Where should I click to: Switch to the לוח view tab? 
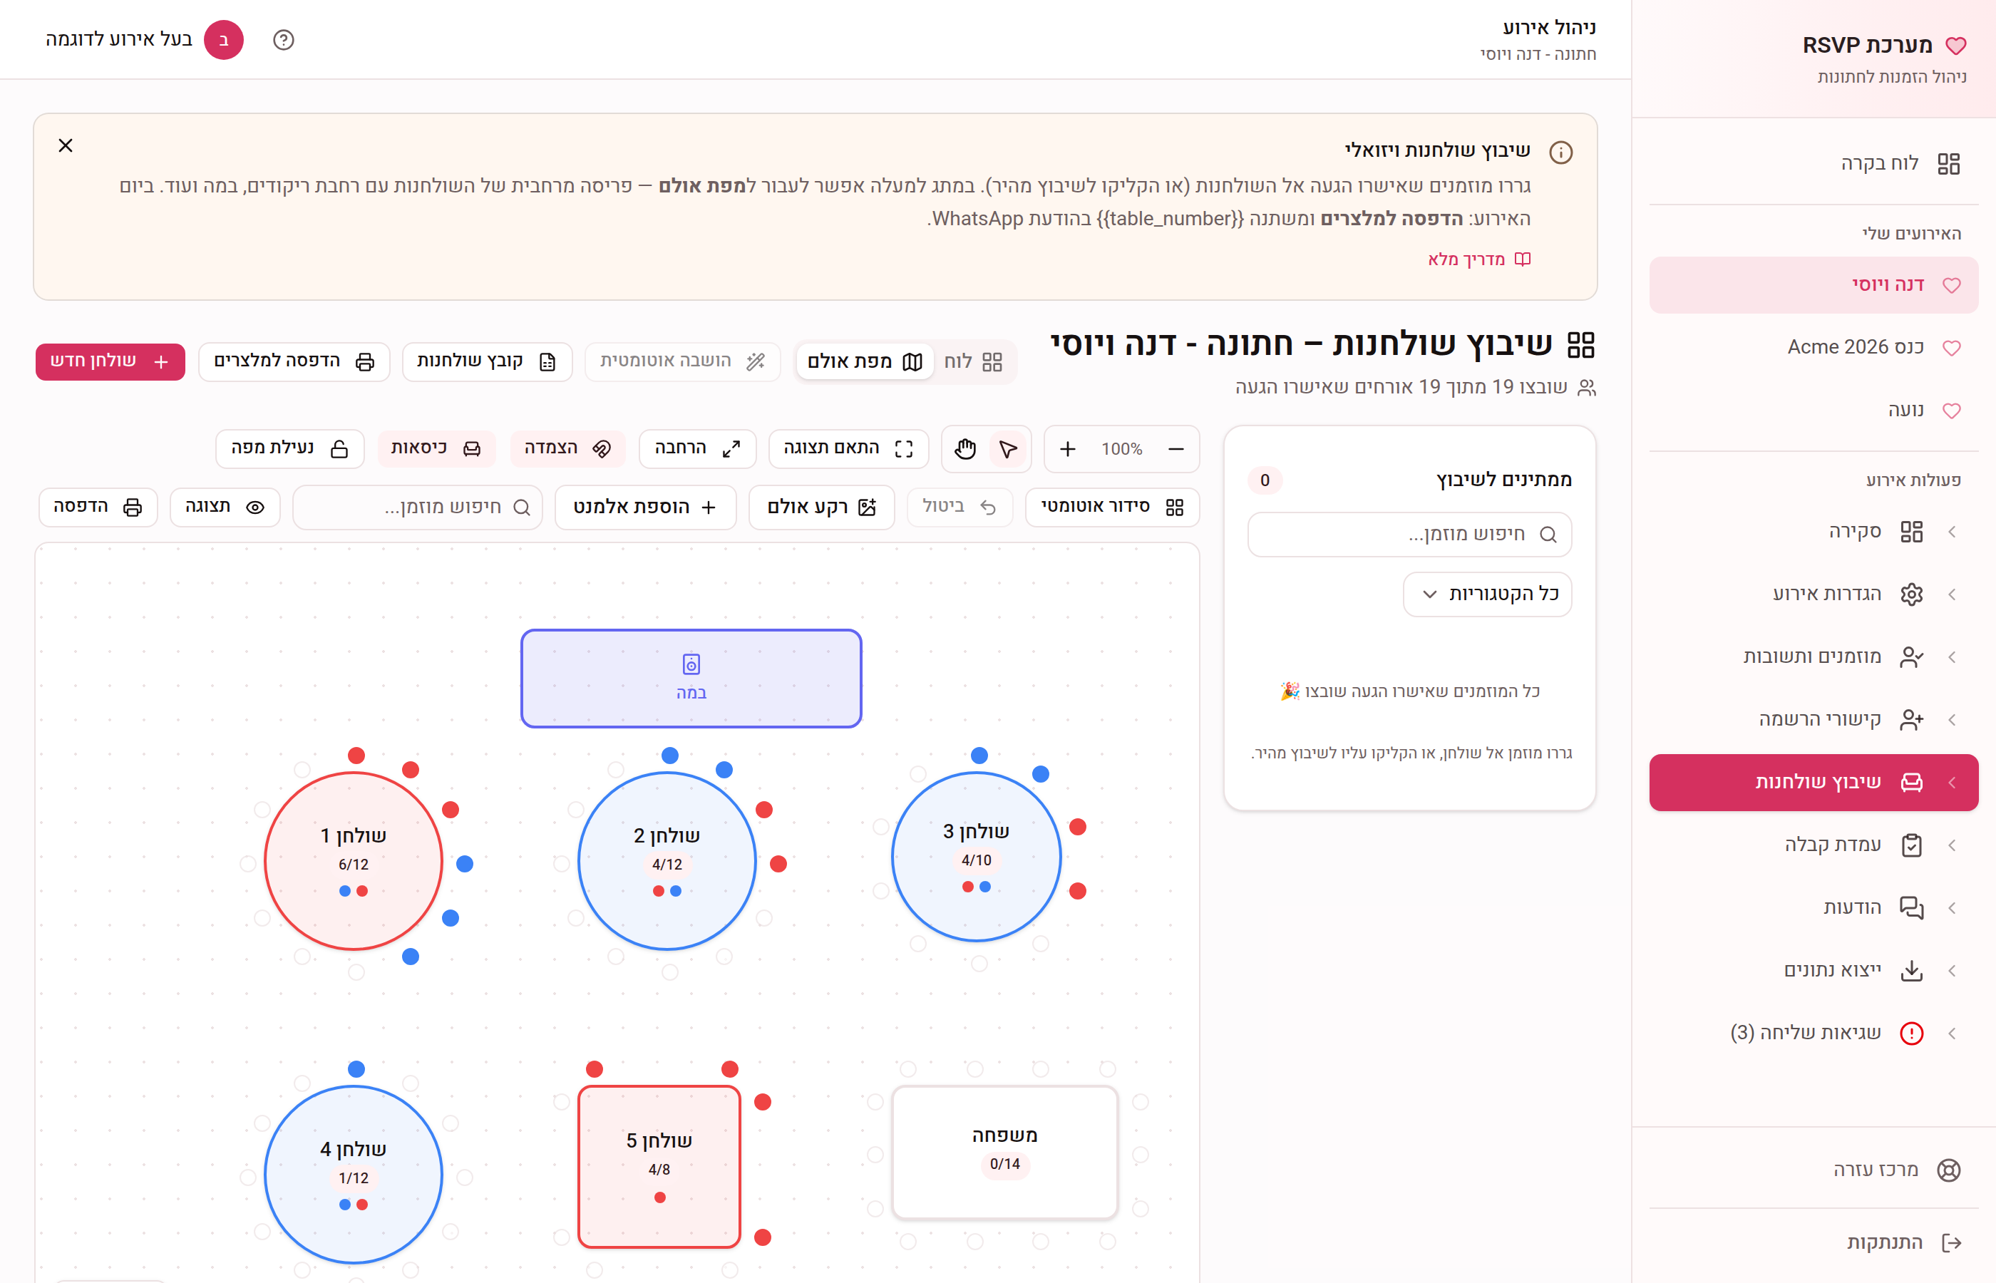972,361
